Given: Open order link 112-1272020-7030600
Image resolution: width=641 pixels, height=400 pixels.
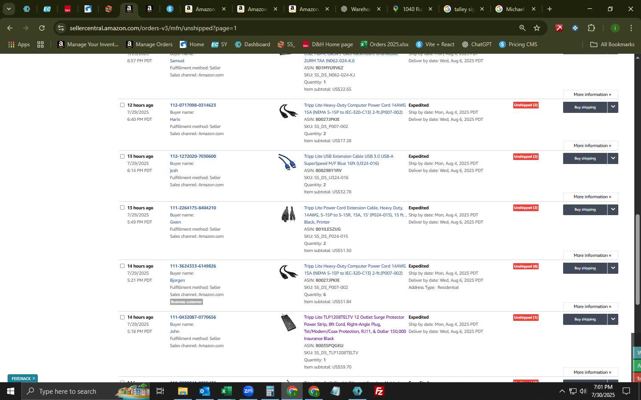Looking at the screenshot, I should 193,156.
